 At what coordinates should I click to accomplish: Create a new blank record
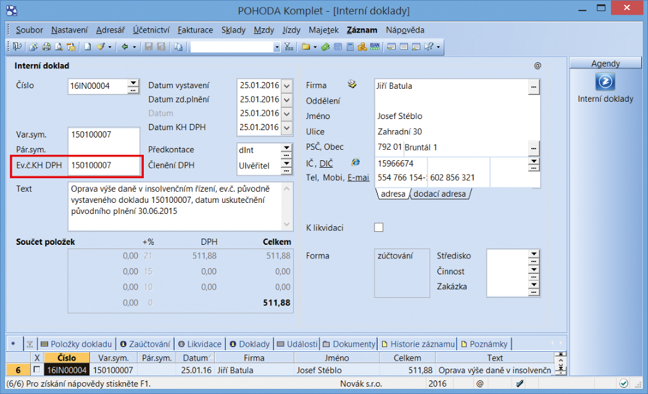(88, 47)
